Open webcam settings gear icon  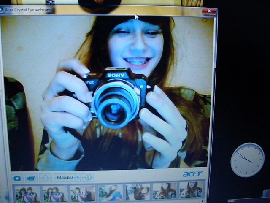[88, 177]
